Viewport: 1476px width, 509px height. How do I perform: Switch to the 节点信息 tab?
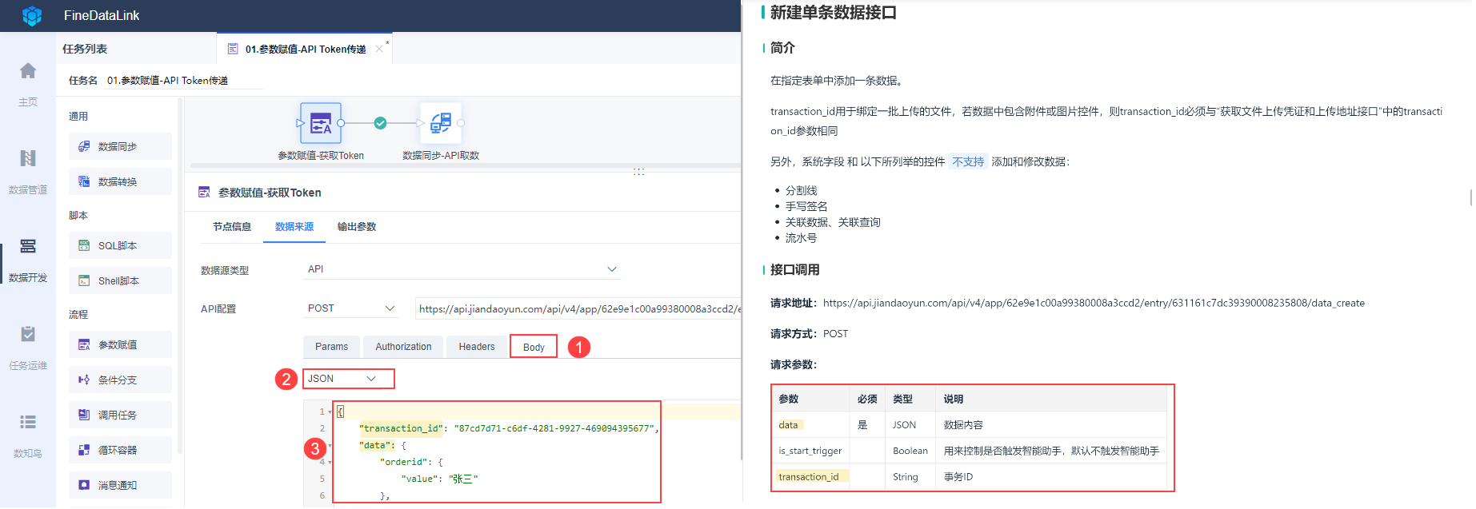tap(232, 227)
